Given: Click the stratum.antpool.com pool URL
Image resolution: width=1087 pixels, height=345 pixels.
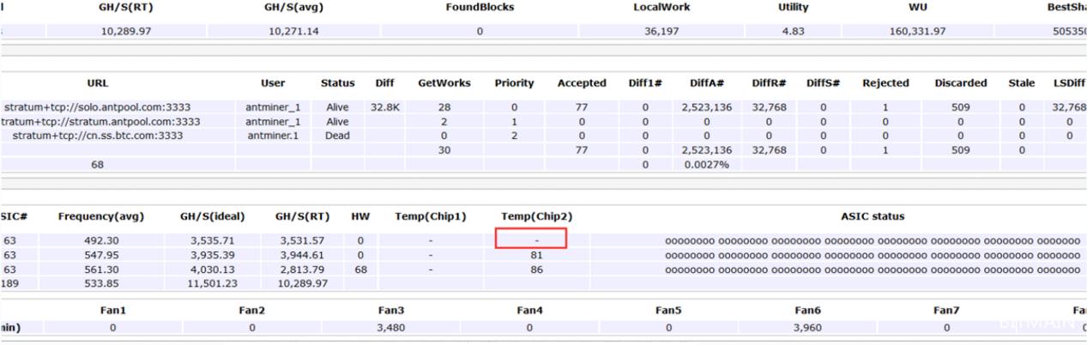Looking at the screenshot, I should pyautogui.click(x=100, y=122).
